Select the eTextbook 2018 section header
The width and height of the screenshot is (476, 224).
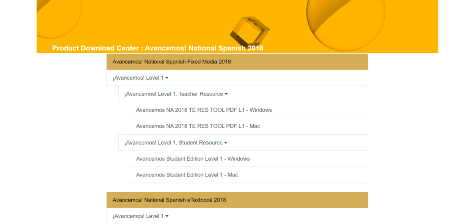click(x=169, y=200)
